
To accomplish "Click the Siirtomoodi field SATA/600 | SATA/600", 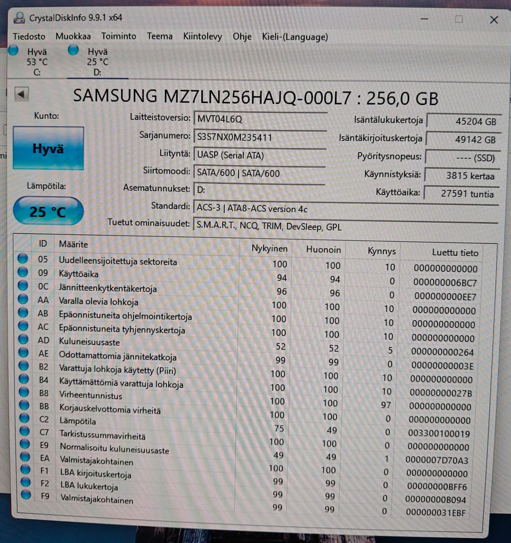I will click(x=259, y=173).
